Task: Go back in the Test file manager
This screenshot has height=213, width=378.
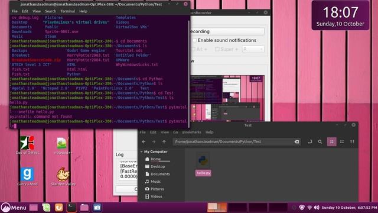Action: coord(144,142)
